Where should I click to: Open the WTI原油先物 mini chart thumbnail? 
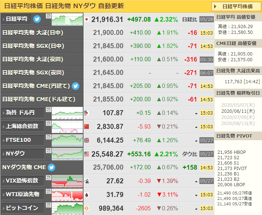[x=67, y=195]
